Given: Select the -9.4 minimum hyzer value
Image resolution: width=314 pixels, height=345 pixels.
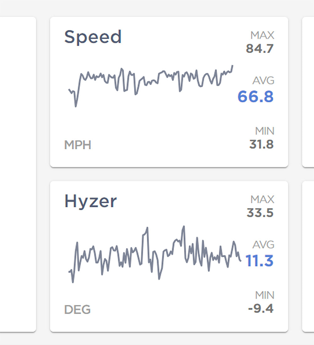Looking at the screenshot, I should (261, 309).
